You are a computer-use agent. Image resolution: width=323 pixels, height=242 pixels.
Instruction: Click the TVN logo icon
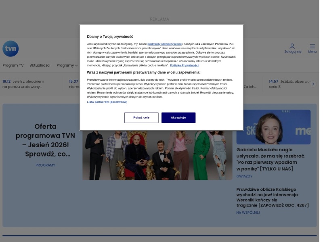[10, 48]
